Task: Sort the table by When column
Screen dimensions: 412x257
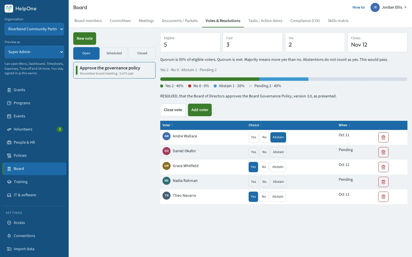Action: pyautogui.click(x=344, y=125)
